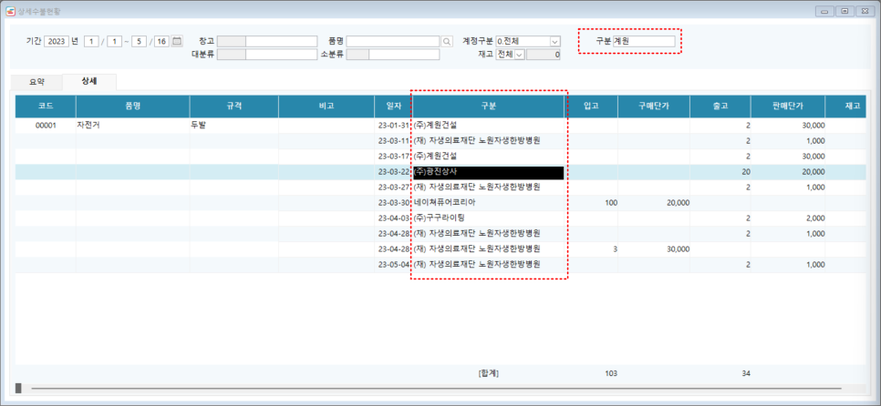The image size is (881, 406).
Task: Click the 판매단가 column header
Action: tap(787, 106)
